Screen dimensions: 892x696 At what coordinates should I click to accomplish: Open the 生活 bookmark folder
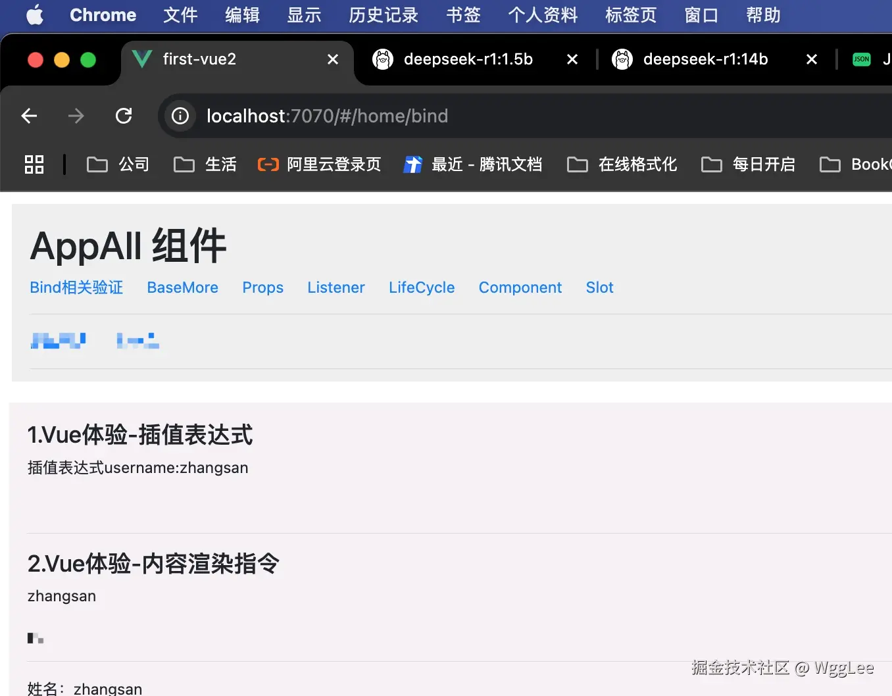tap(205, 164)
